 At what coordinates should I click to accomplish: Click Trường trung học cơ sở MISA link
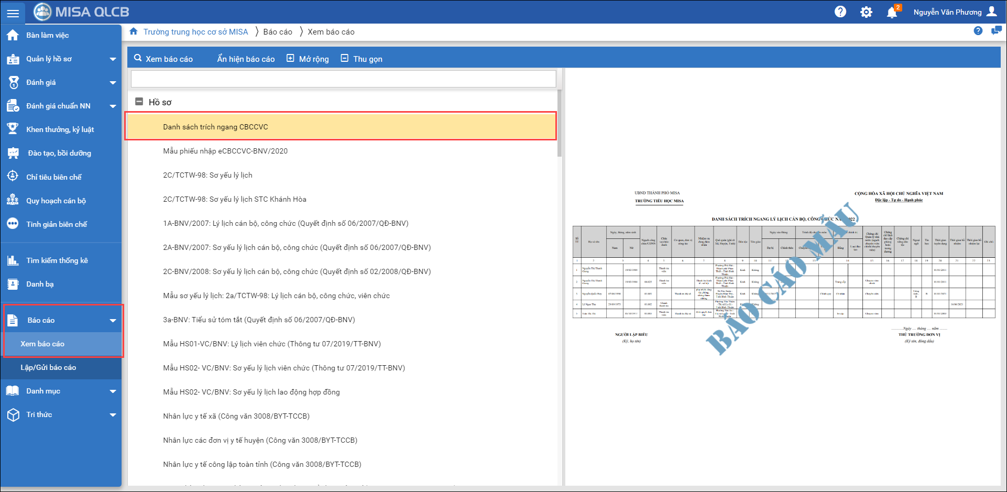(x=195, y=32)
